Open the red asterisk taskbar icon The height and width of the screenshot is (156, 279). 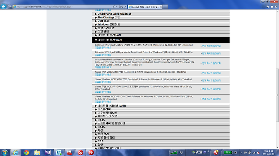tap(80, 153)
